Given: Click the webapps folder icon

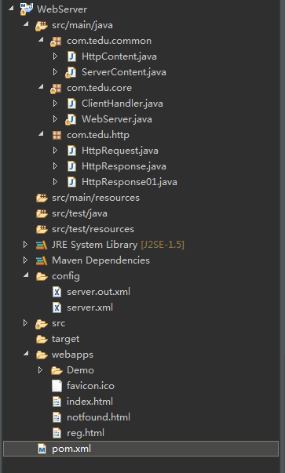Looking at the screenshot, I should 42,355.
